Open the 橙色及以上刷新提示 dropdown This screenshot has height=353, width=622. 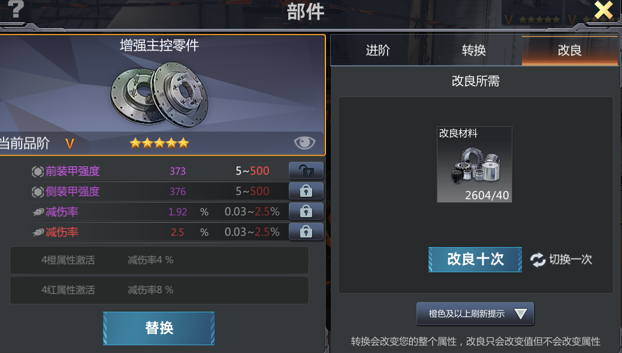click(x=475, y=314)
